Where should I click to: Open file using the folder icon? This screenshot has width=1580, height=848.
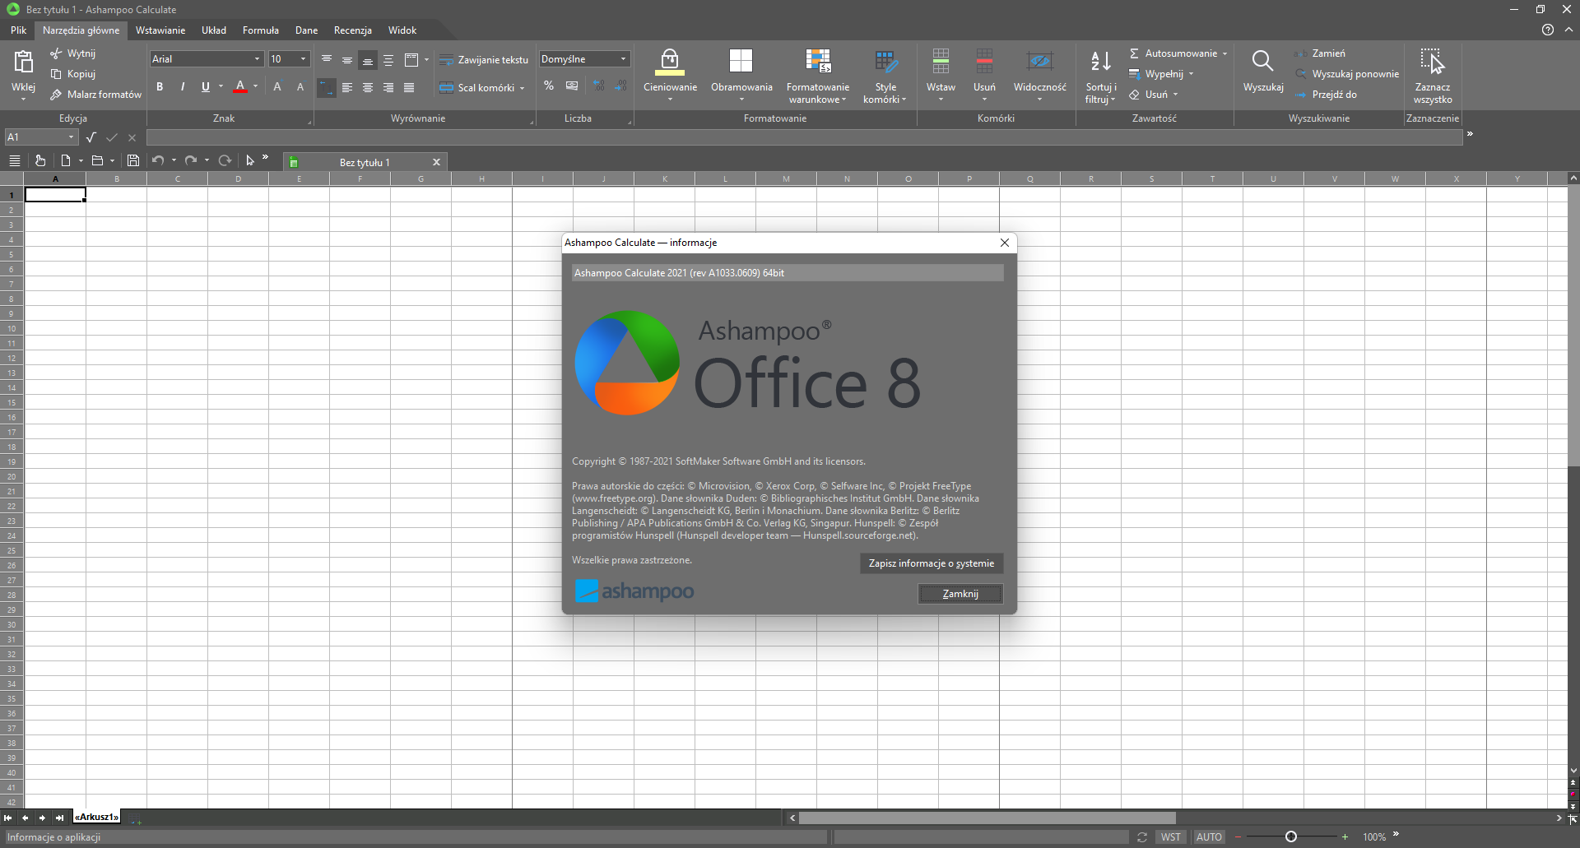pos(97,161)
